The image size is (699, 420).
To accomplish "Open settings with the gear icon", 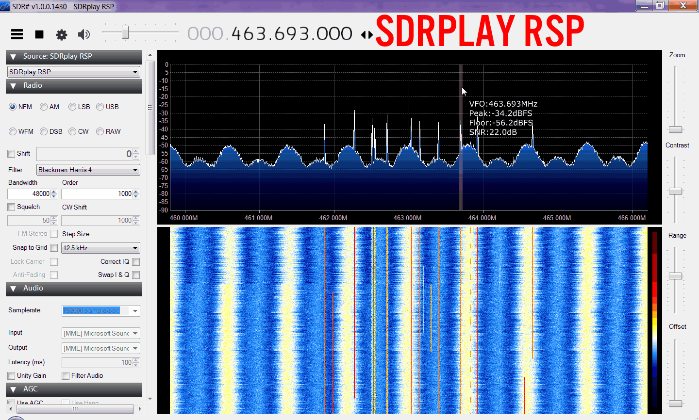I will 62,34.
